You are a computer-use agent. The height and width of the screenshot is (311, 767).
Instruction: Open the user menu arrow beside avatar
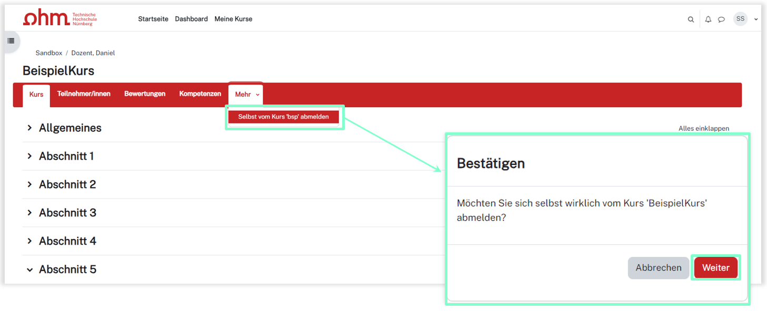pyautogui.click(x=756, y=19)
